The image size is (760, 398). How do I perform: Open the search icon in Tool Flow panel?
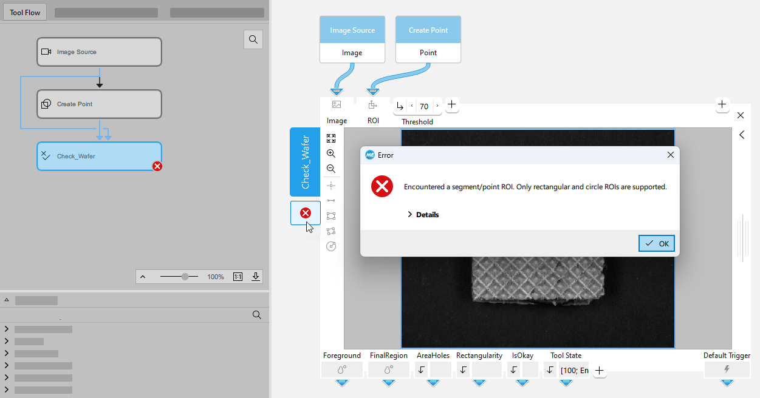click(253, 39)
